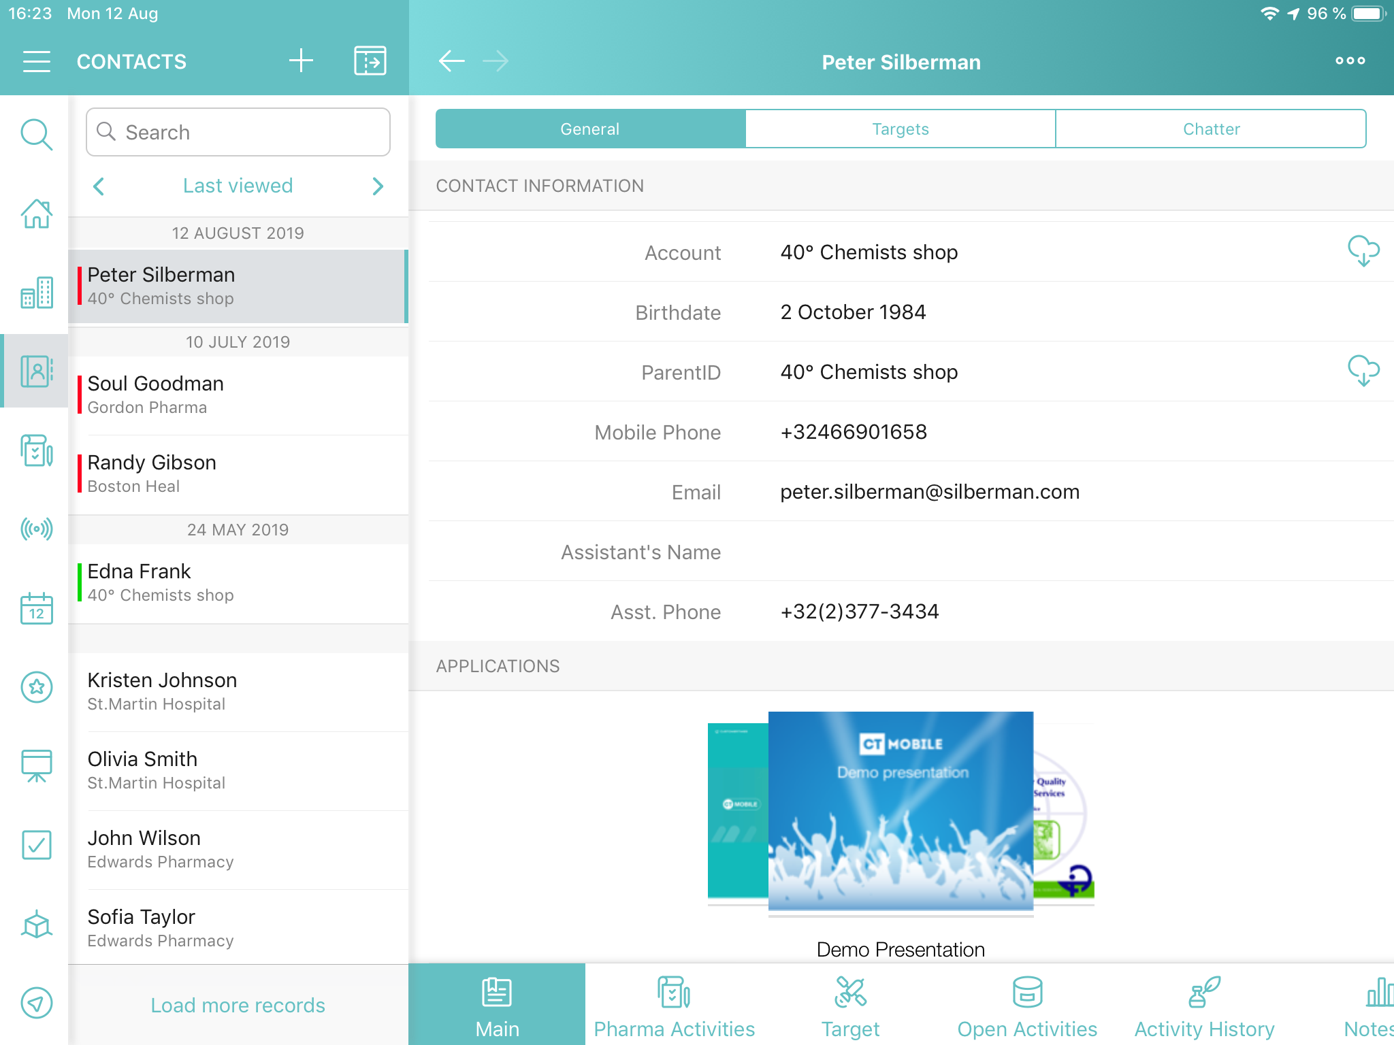Image resolution: width=1394 pixels, height=1045 pixels.
Task: Tap Load more records
Action: [238, 1005]
